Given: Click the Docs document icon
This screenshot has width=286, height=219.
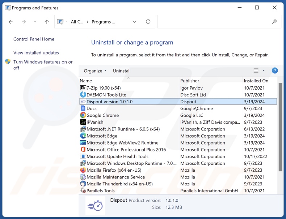Looking at the screenshot, I should pyautogui.click(x=83, y=108).
